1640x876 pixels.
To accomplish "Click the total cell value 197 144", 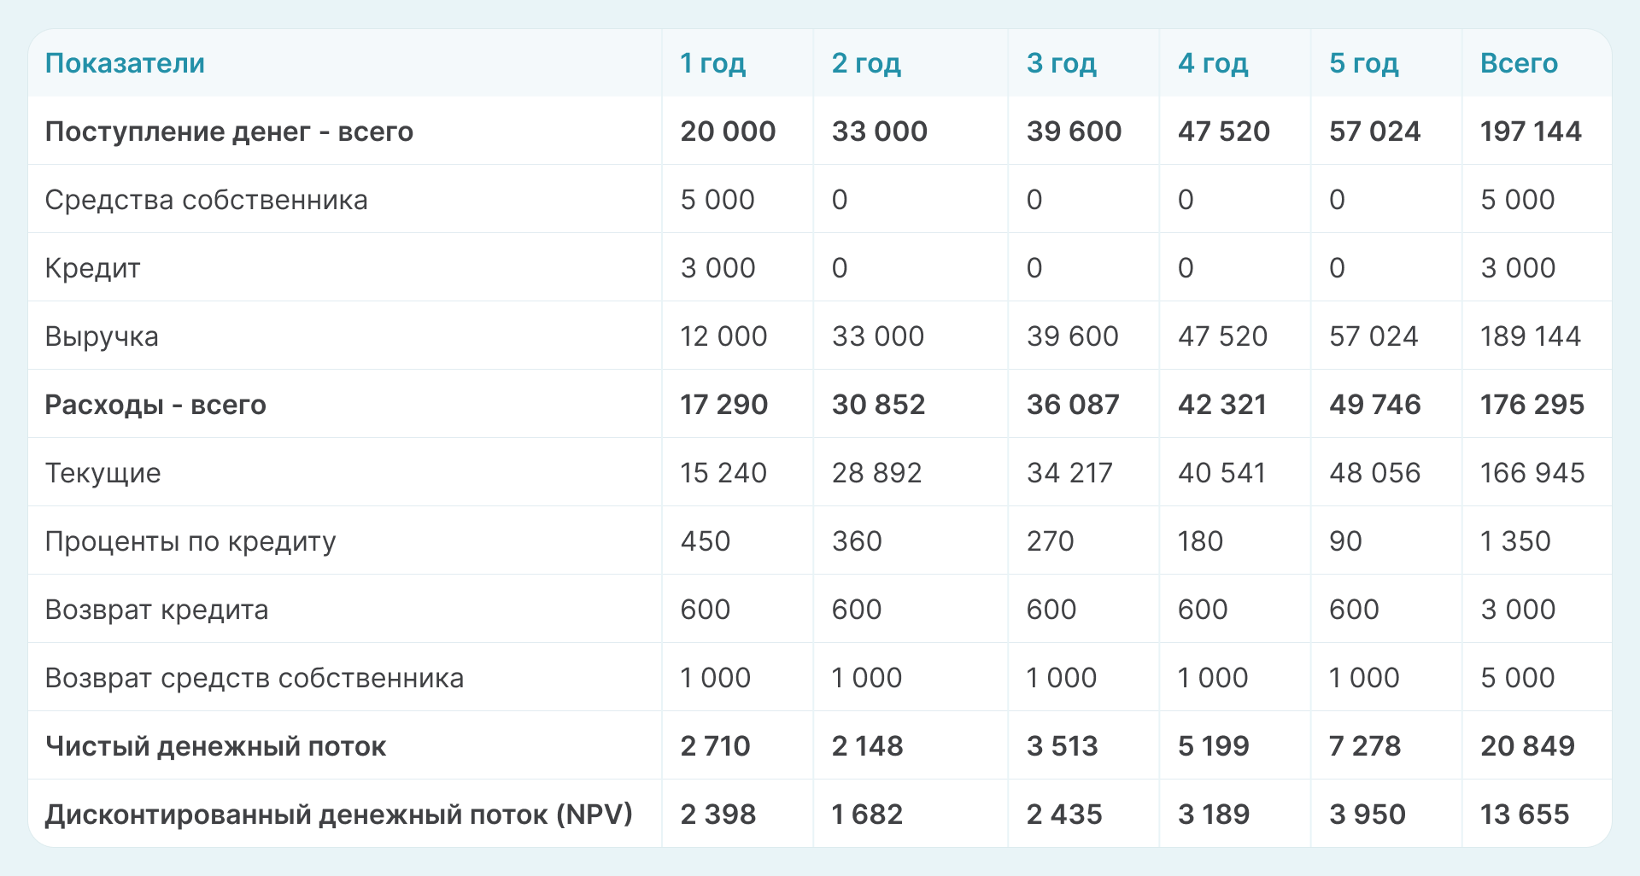I will (1531, 131).
